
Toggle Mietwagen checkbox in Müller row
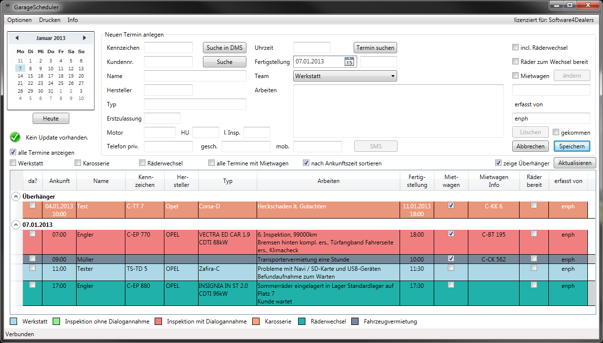coord(451,258)
